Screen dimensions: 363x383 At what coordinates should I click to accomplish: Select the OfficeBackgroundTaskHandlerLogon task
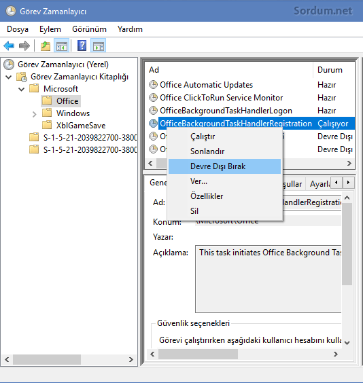[226, 111]
